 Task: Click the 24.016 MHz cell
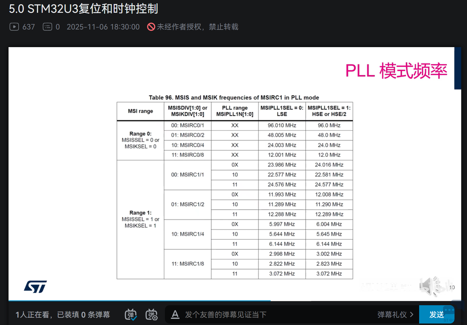pyautogui.click(x=329, y=165)
